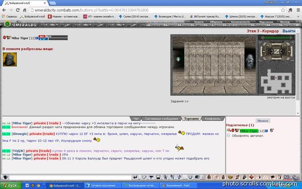Click the browser reload icon

(x=18, y=10)
